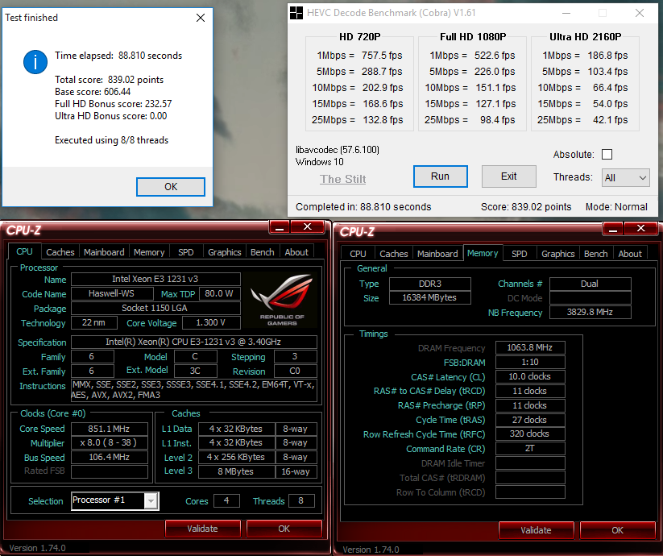Viewport: 663px width, 556px height.
Task: Open the Graphics tab in right CPU-Z
Action: (557, 254)
